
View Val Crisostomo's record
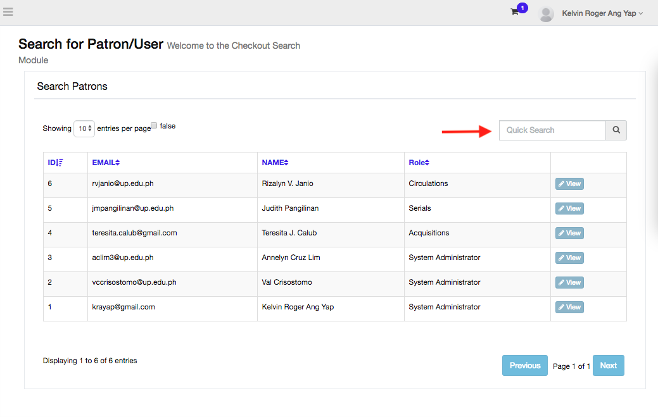[569, 282]
